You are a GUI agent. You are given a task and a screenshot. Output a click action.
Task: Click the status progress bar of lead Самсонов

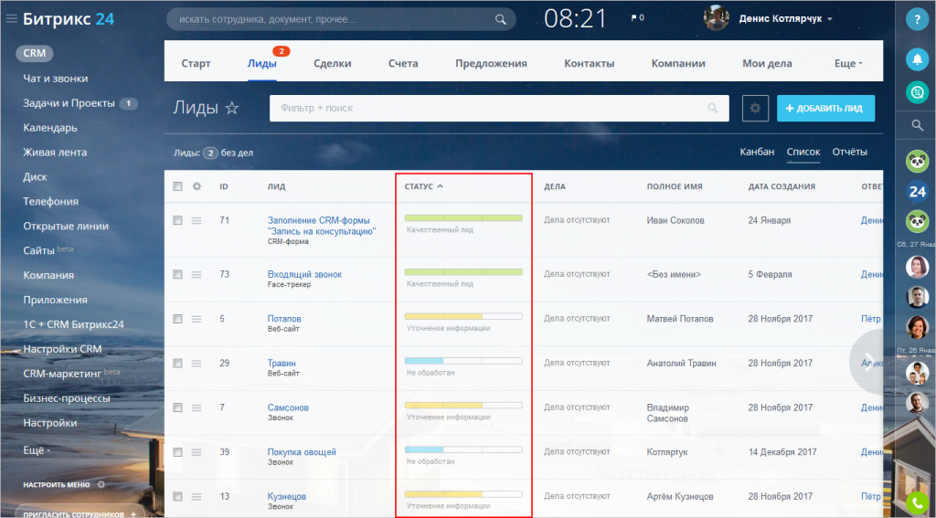coord(463,405)
